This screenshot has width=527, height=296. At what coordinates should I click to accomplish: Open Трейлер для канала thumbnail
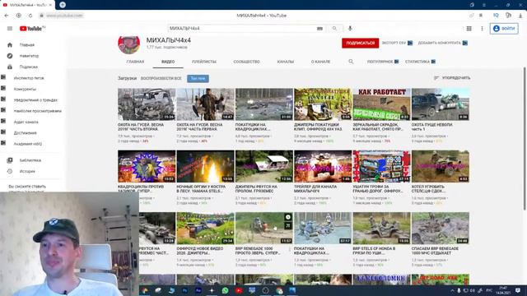coord(323,166)
